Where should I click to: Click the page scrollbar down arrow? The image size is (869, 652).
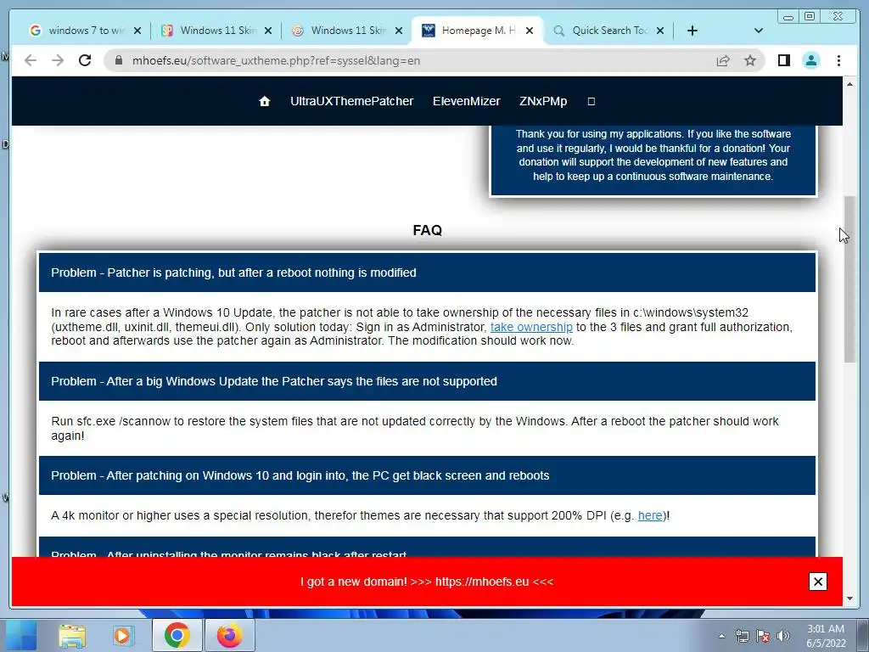(x=849, y=599)
